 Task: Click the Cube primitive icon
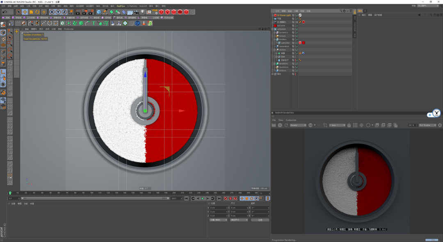[x=99, y=12]
